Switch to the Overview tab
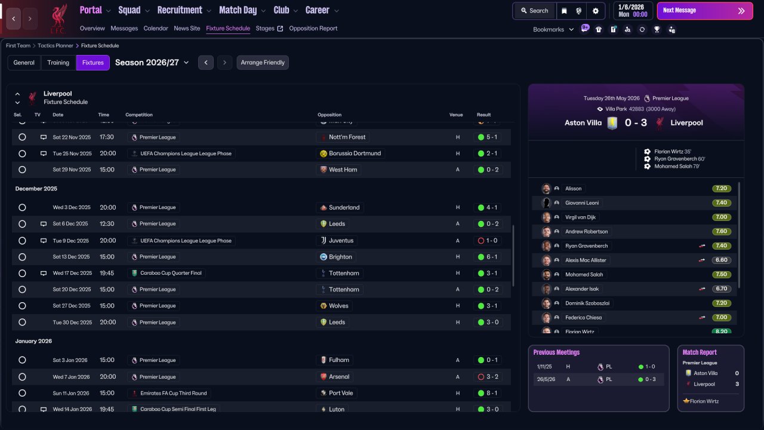 [x=93, y=29]
